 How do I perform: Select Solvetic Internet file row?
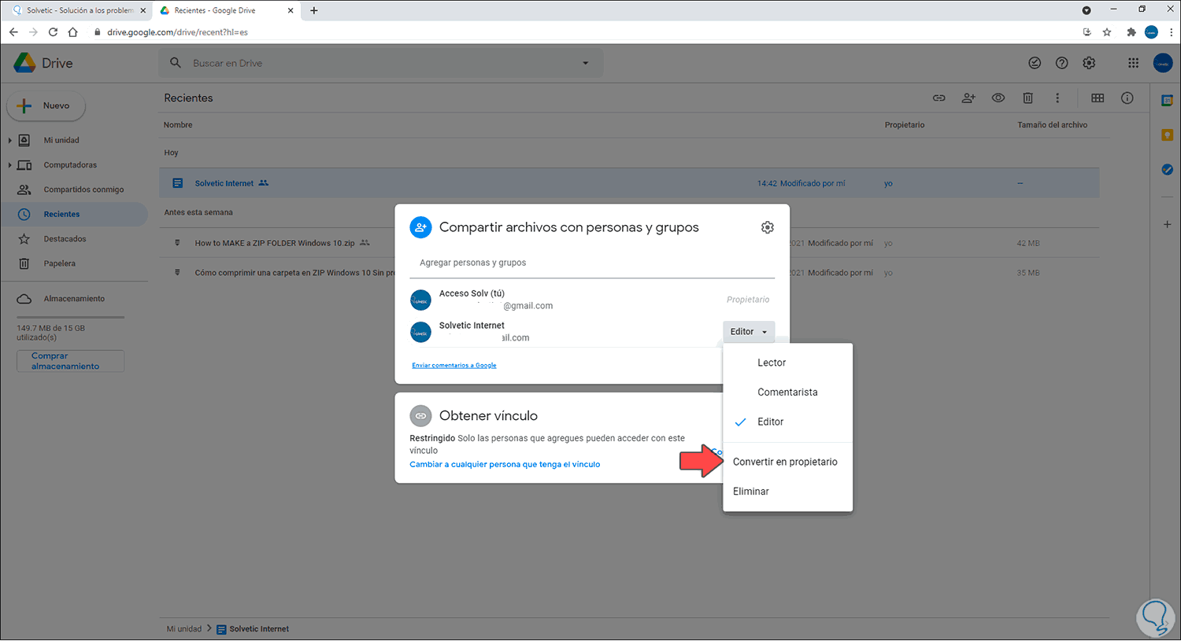point(629,183)
